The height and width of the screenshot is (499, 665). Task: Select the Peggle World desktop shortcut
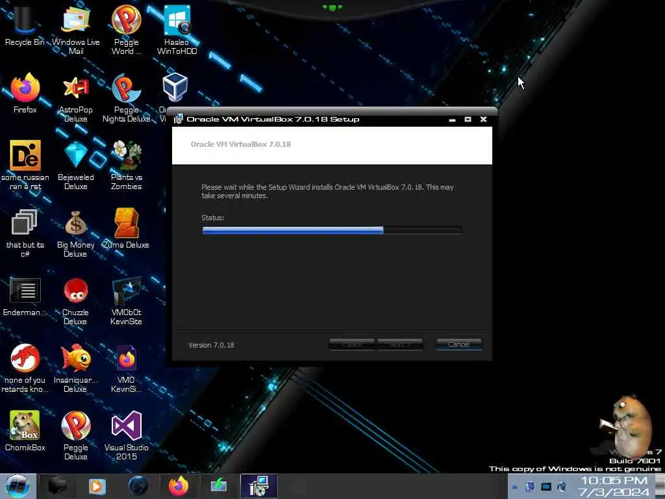[126, 29]
